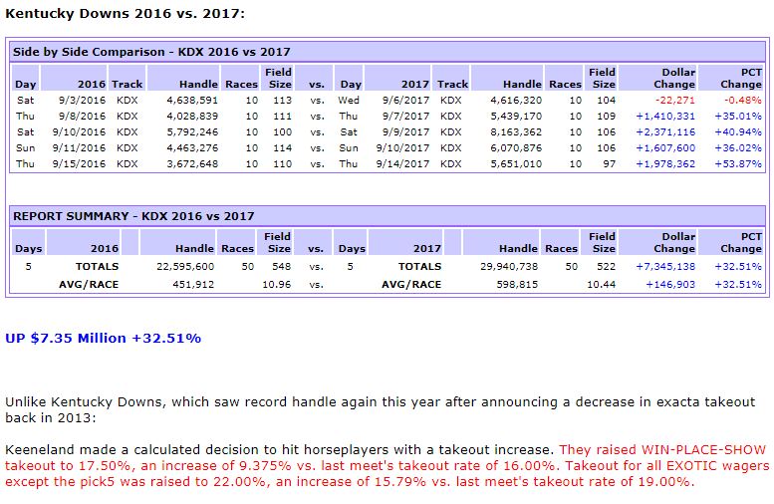
Task: Click the dollar change +1,607,600
Action: pyautogui.click(x=665, y=147)
